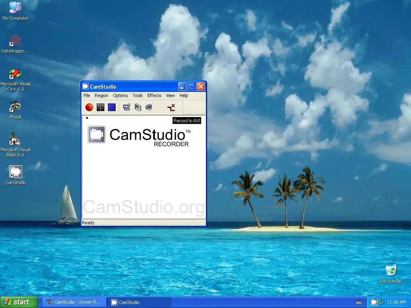The image size is (411, 308).
Task: Toggle the view icon with stacked windows
Action: pyautogui.click(x=126, y=107)
